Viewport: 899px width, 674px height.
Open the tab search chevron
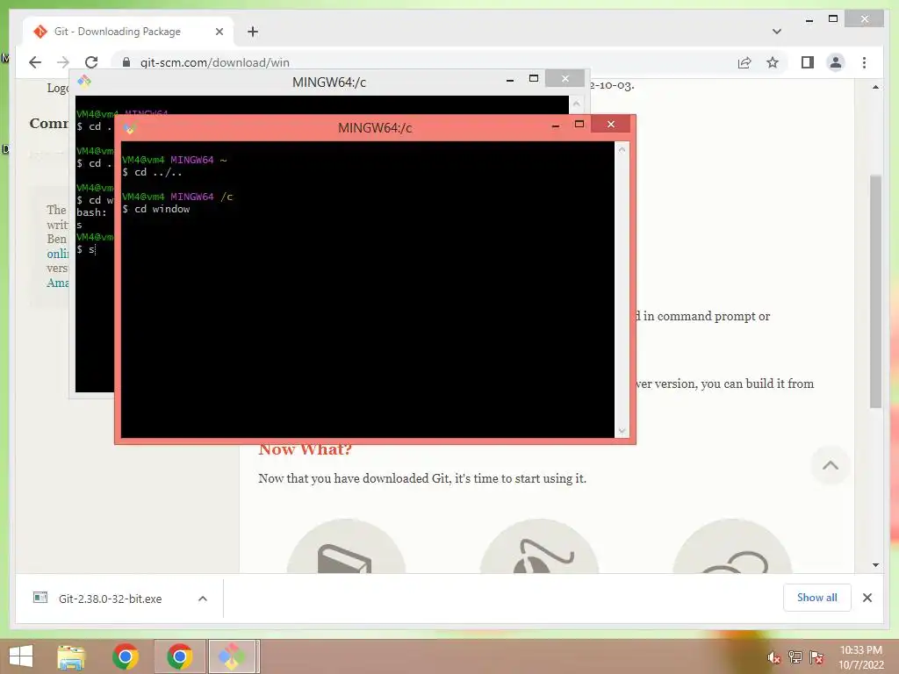pyautogui.click(x=777, y=32)
